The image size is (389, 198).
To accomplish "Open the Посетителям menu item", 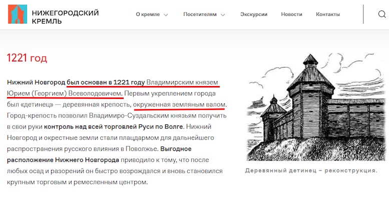I will [x=200, y=14].
